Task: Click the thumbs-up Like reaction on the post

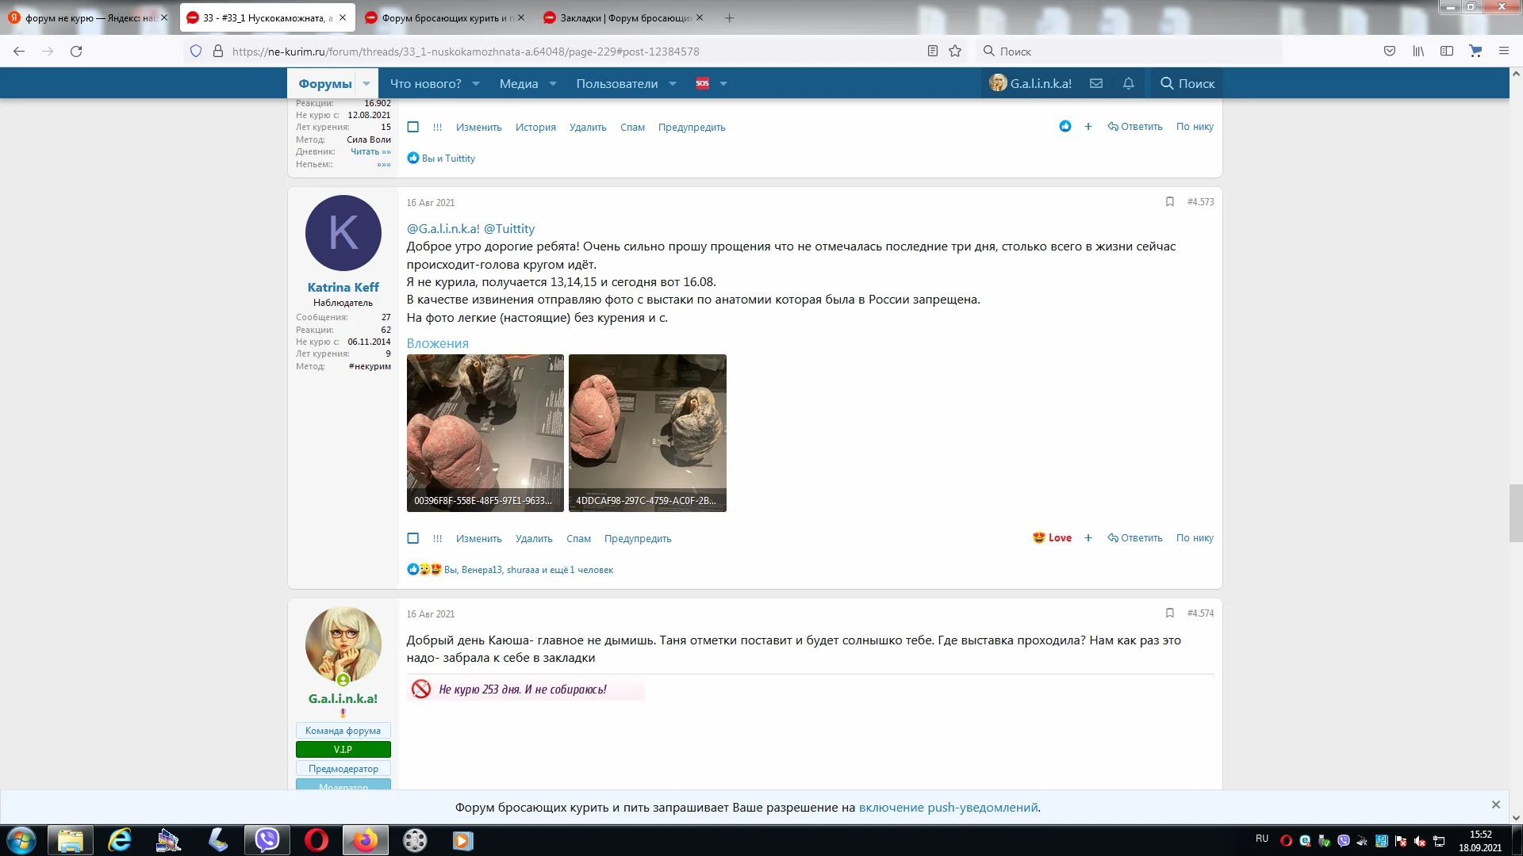Action: [x=1065, y=126]
